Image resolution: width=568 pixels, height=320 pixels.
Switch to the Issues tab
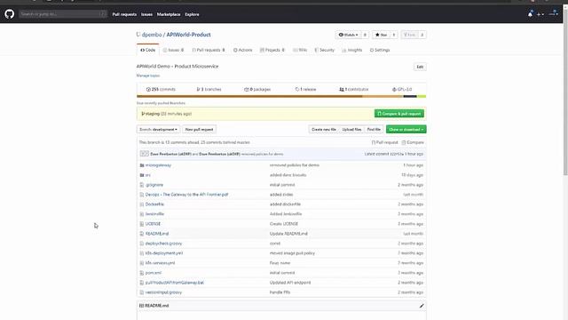tap(174, 50)
